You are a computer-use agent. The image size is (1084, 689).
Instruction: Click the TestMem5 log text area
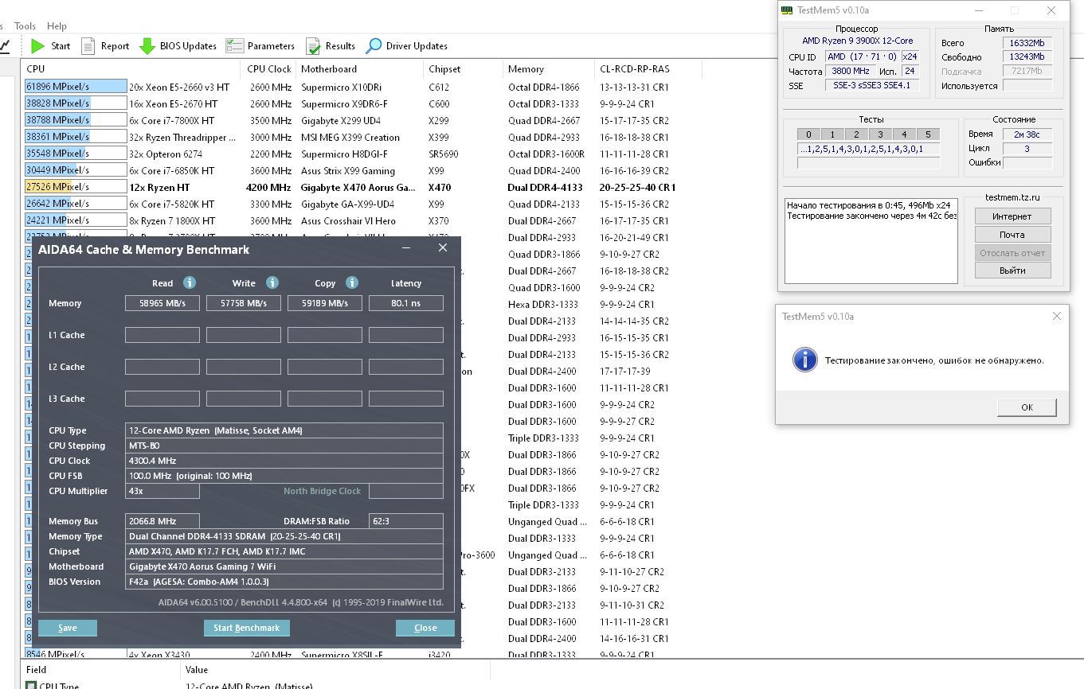coord(871,241)
